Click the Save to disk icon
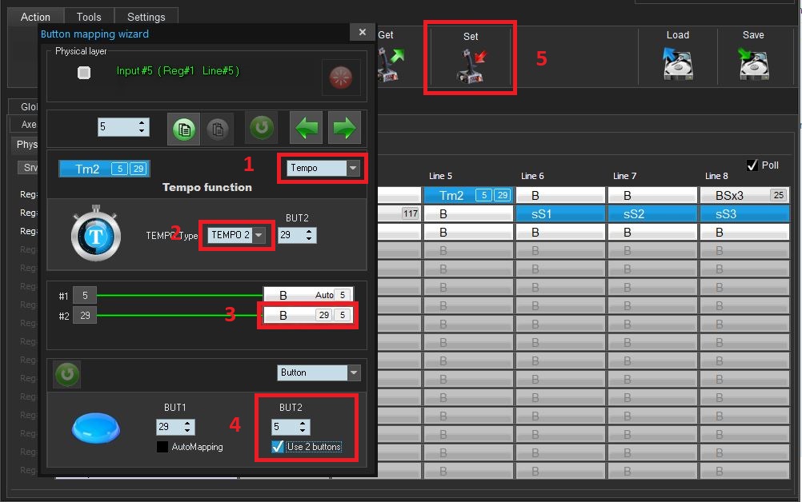Viewport: 802px width, 502px height. (752, 65)
